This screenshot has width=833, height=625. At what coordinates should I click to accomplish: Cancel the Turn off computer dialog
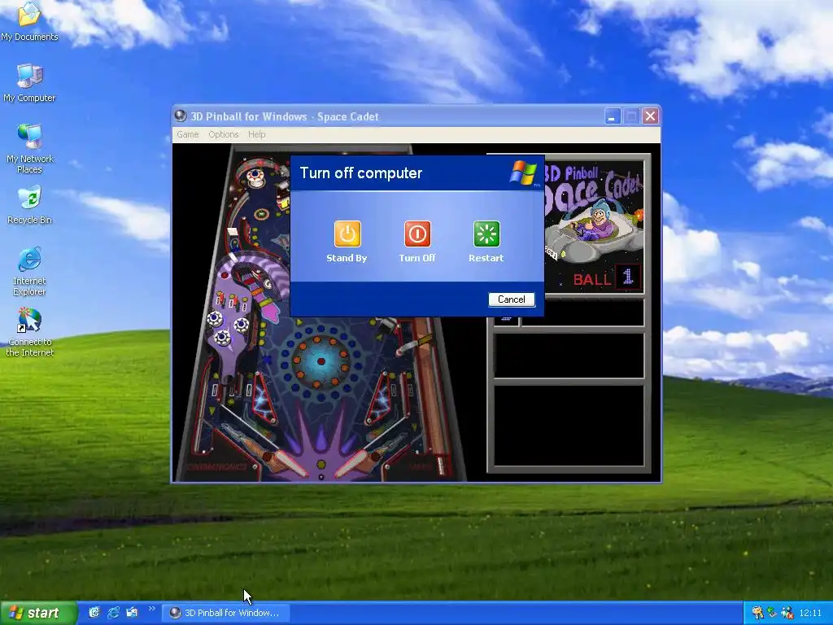pyautogui.click(x=511, y=299)
